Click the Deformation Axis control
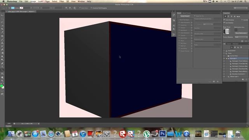The width and height of the screenshot is (249, 140). (x=236, y=30)
